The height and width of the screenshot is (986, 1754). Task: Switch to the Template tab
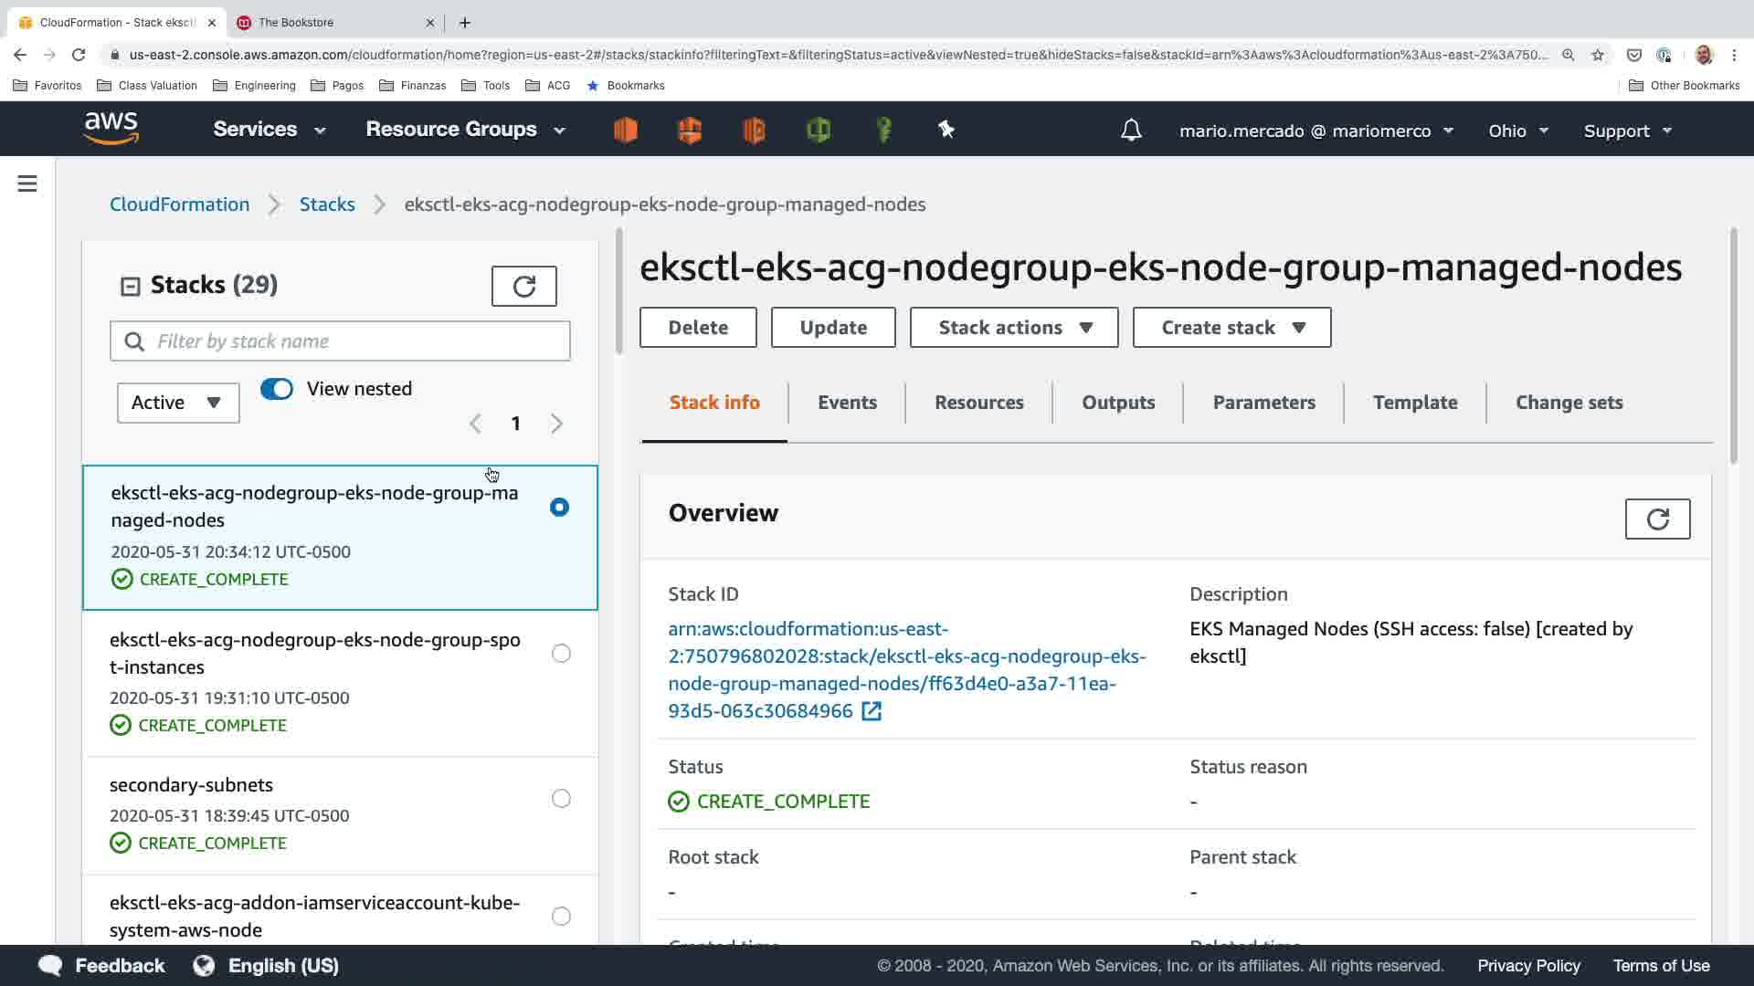(x=1414, y=403)
